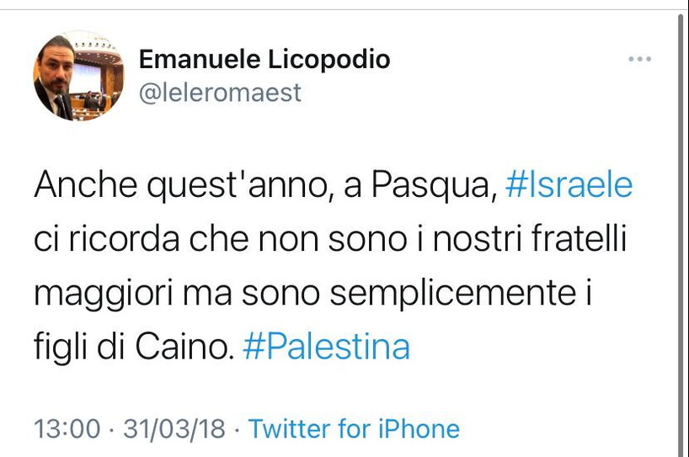Click the words "figli di Caino"
This screenshot has height=457, width=689.
(132, 346)
